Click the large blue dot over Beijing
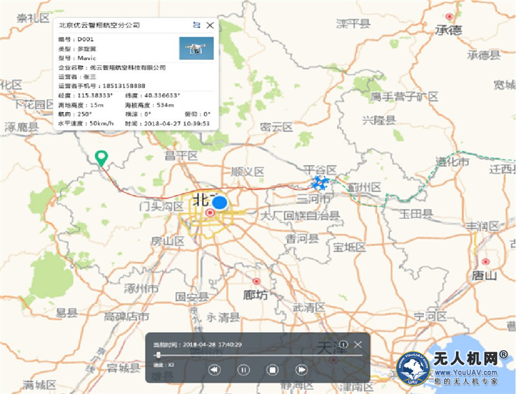The height and width of the screenshot is (394, 516). [220, 202]
